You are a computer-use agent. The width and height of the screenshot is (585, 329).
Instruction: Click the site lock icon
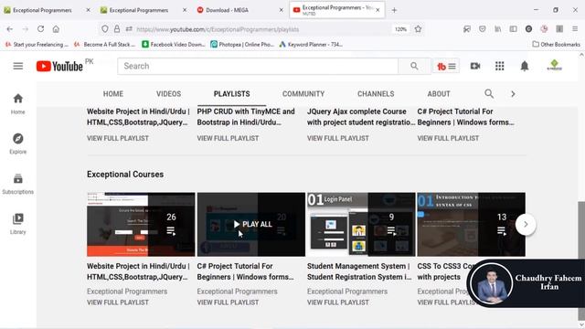tap(117, 28)
